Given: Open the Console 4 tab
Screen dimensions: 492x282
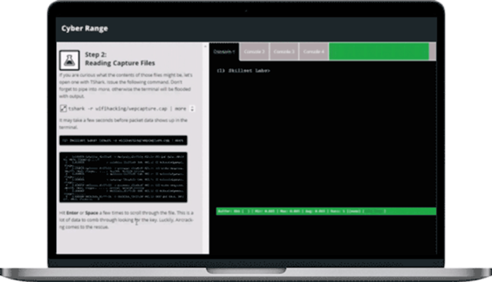Looking at the screenshot, I should click(314, 52).
